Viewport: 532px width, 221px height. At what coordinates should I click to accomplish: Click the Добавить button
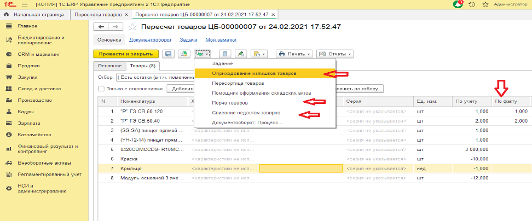click(x=182, y=89)
